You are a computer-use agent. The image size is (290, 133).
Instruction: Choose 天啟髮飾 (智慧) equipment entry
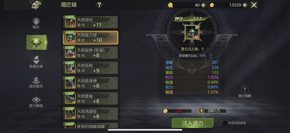(x=91, y=53)
